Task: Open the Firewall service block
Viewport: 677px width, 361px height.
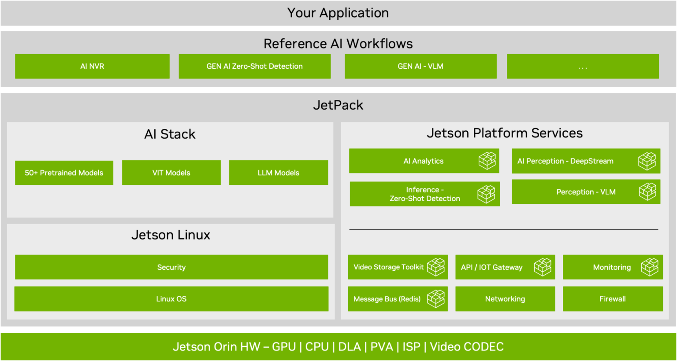Action: point(613,299)
